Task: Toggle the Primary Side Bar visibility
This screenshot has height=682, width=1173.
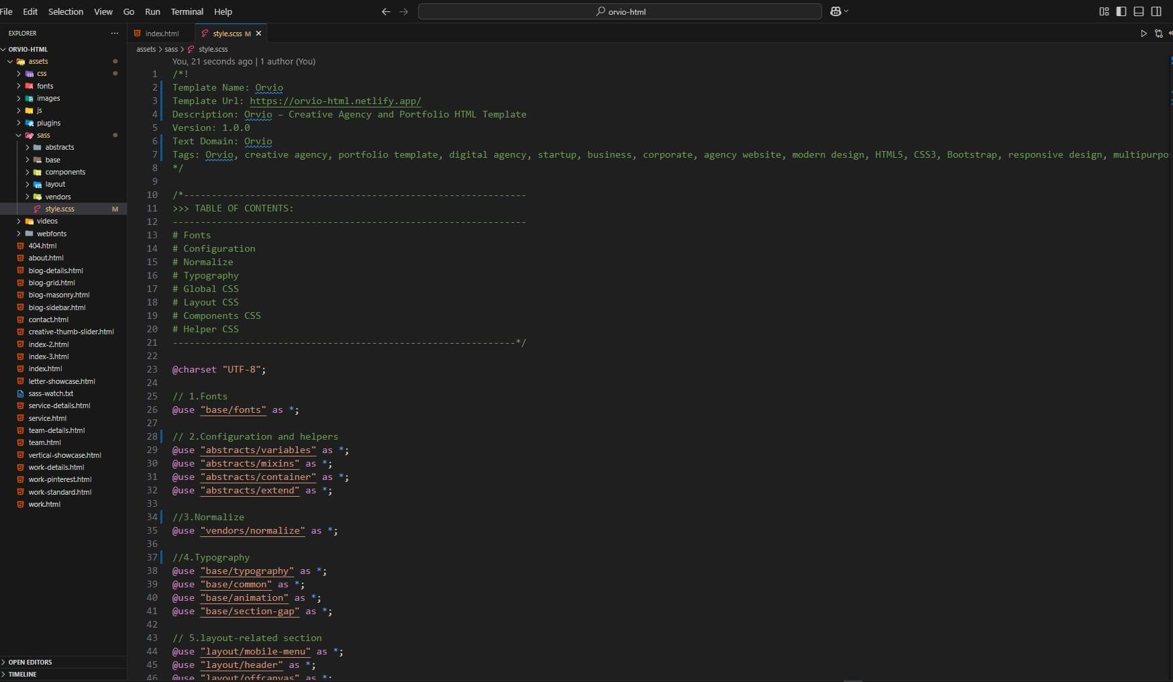Action: click(1121, 11)
